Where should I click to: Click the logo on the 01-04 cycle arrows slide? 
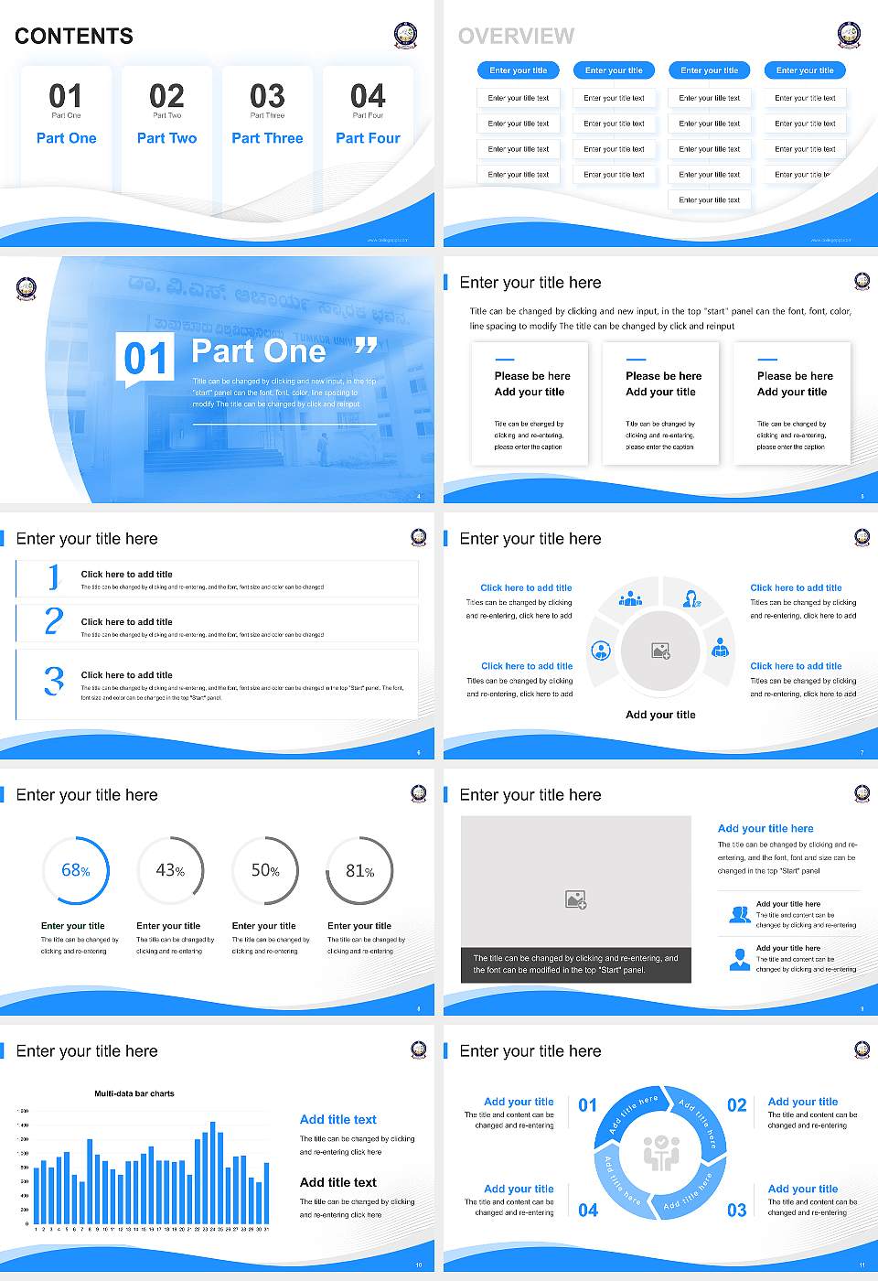coord(862,1050)
